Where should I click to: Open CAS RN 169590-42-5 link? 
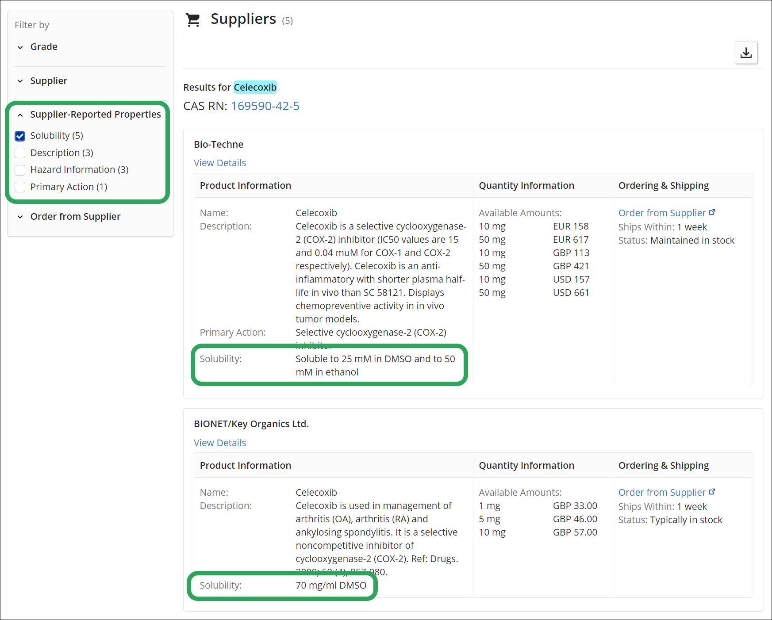[265, 106]
